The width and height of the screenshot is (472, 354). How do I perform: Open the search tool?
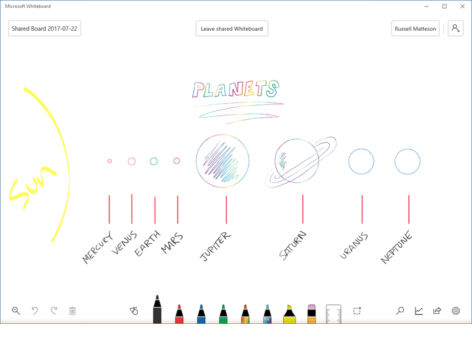coord(400,311)
